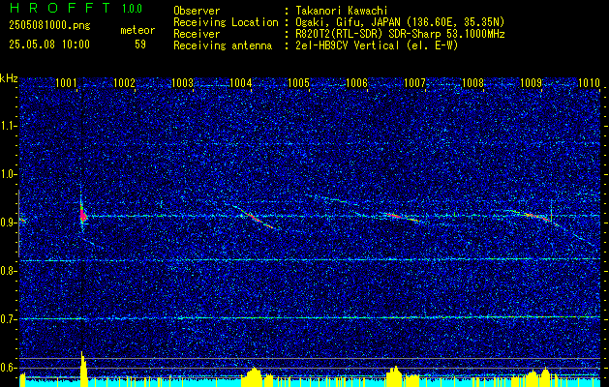This screenshot has height=387, width=609.
Task: Click the 1003 time marker
Action: click(183, 82)
